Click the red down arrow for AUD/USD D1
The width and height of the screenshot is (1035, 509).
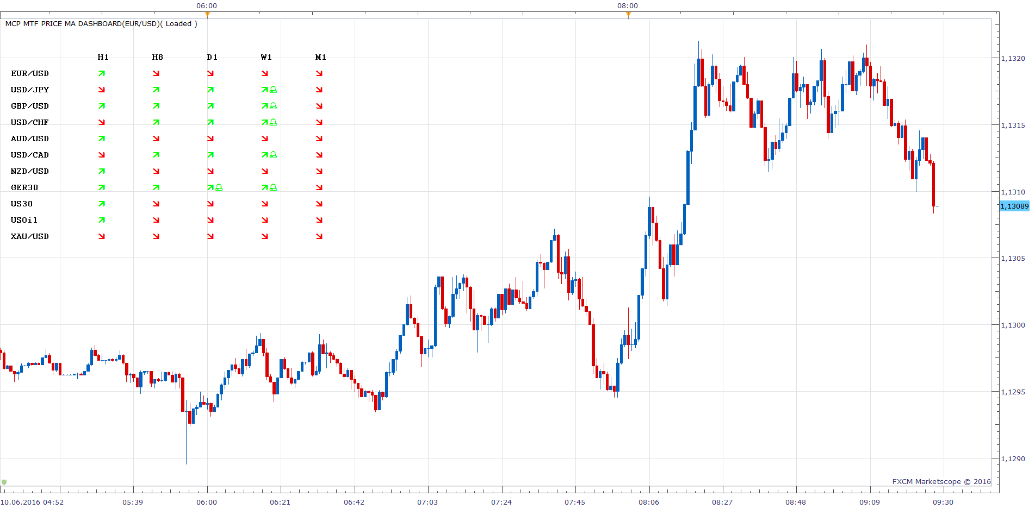click(210, 139)
